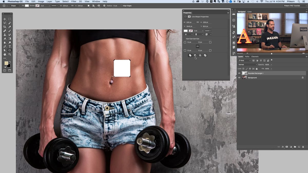308x173 pixels.
Task: Open the Shape tool mode dropdown
Action: (15, 6)
